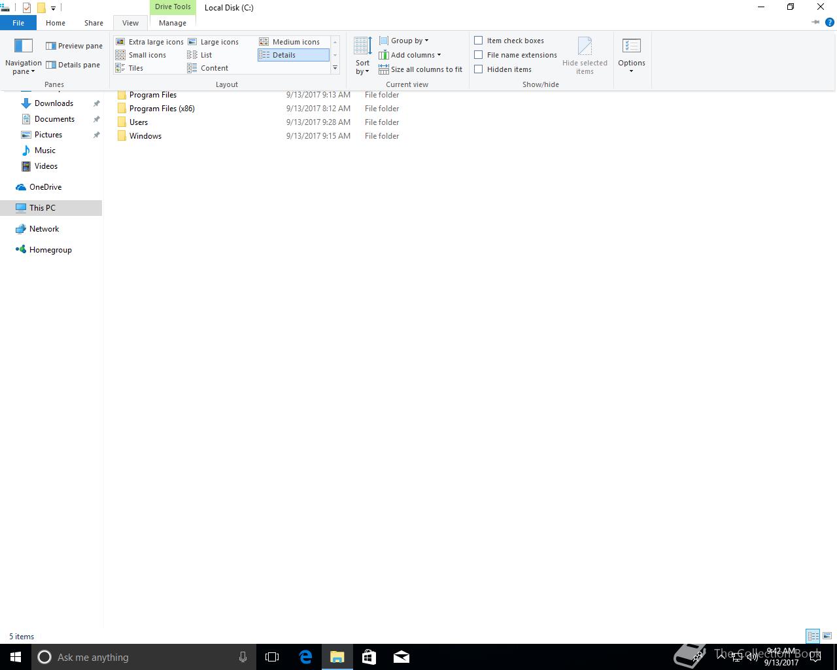Select the Users folder

(139, 122)
